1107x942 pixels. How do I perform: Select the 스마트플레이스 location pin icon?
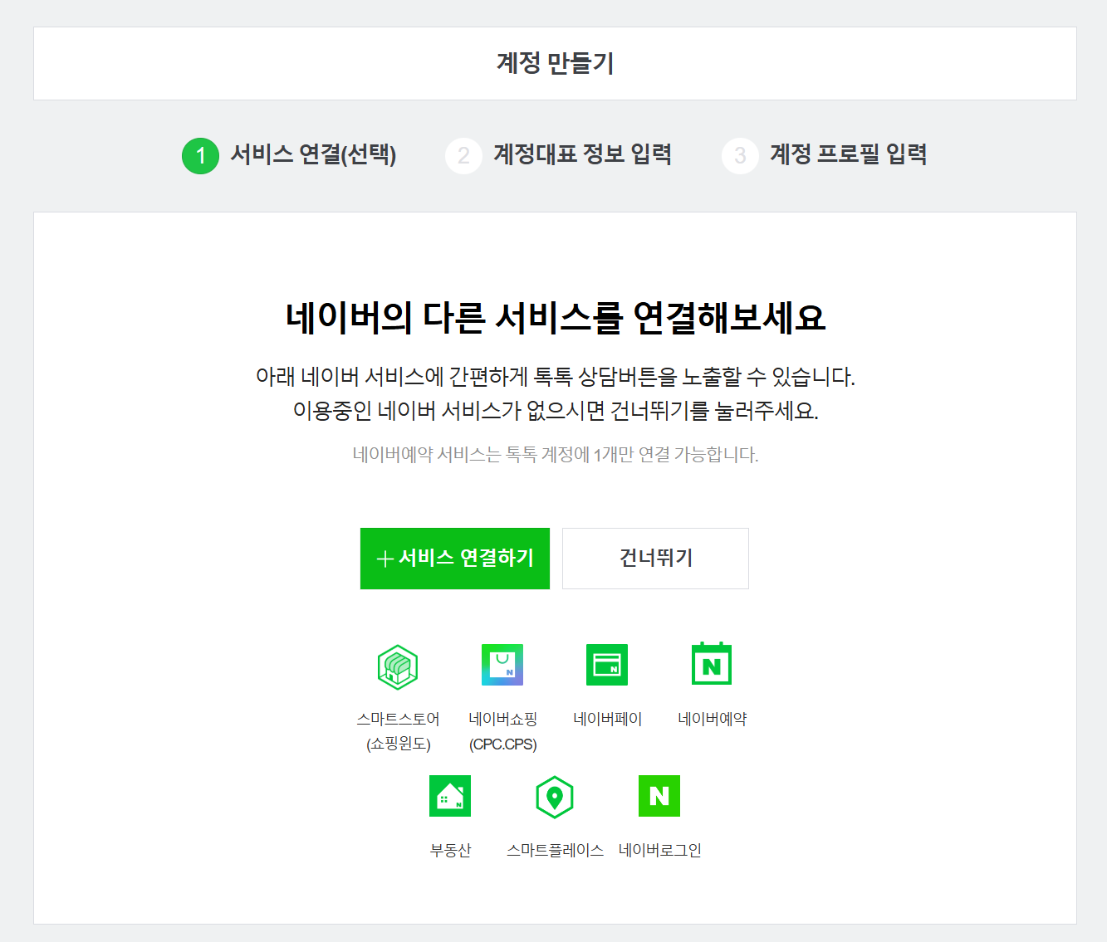pos(555,797)
